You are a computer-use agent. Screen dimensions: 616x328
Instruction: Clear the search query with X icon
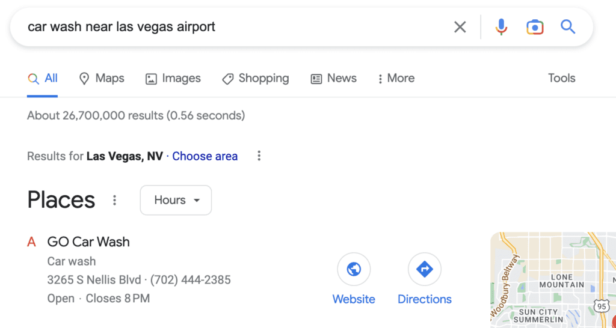460,27
